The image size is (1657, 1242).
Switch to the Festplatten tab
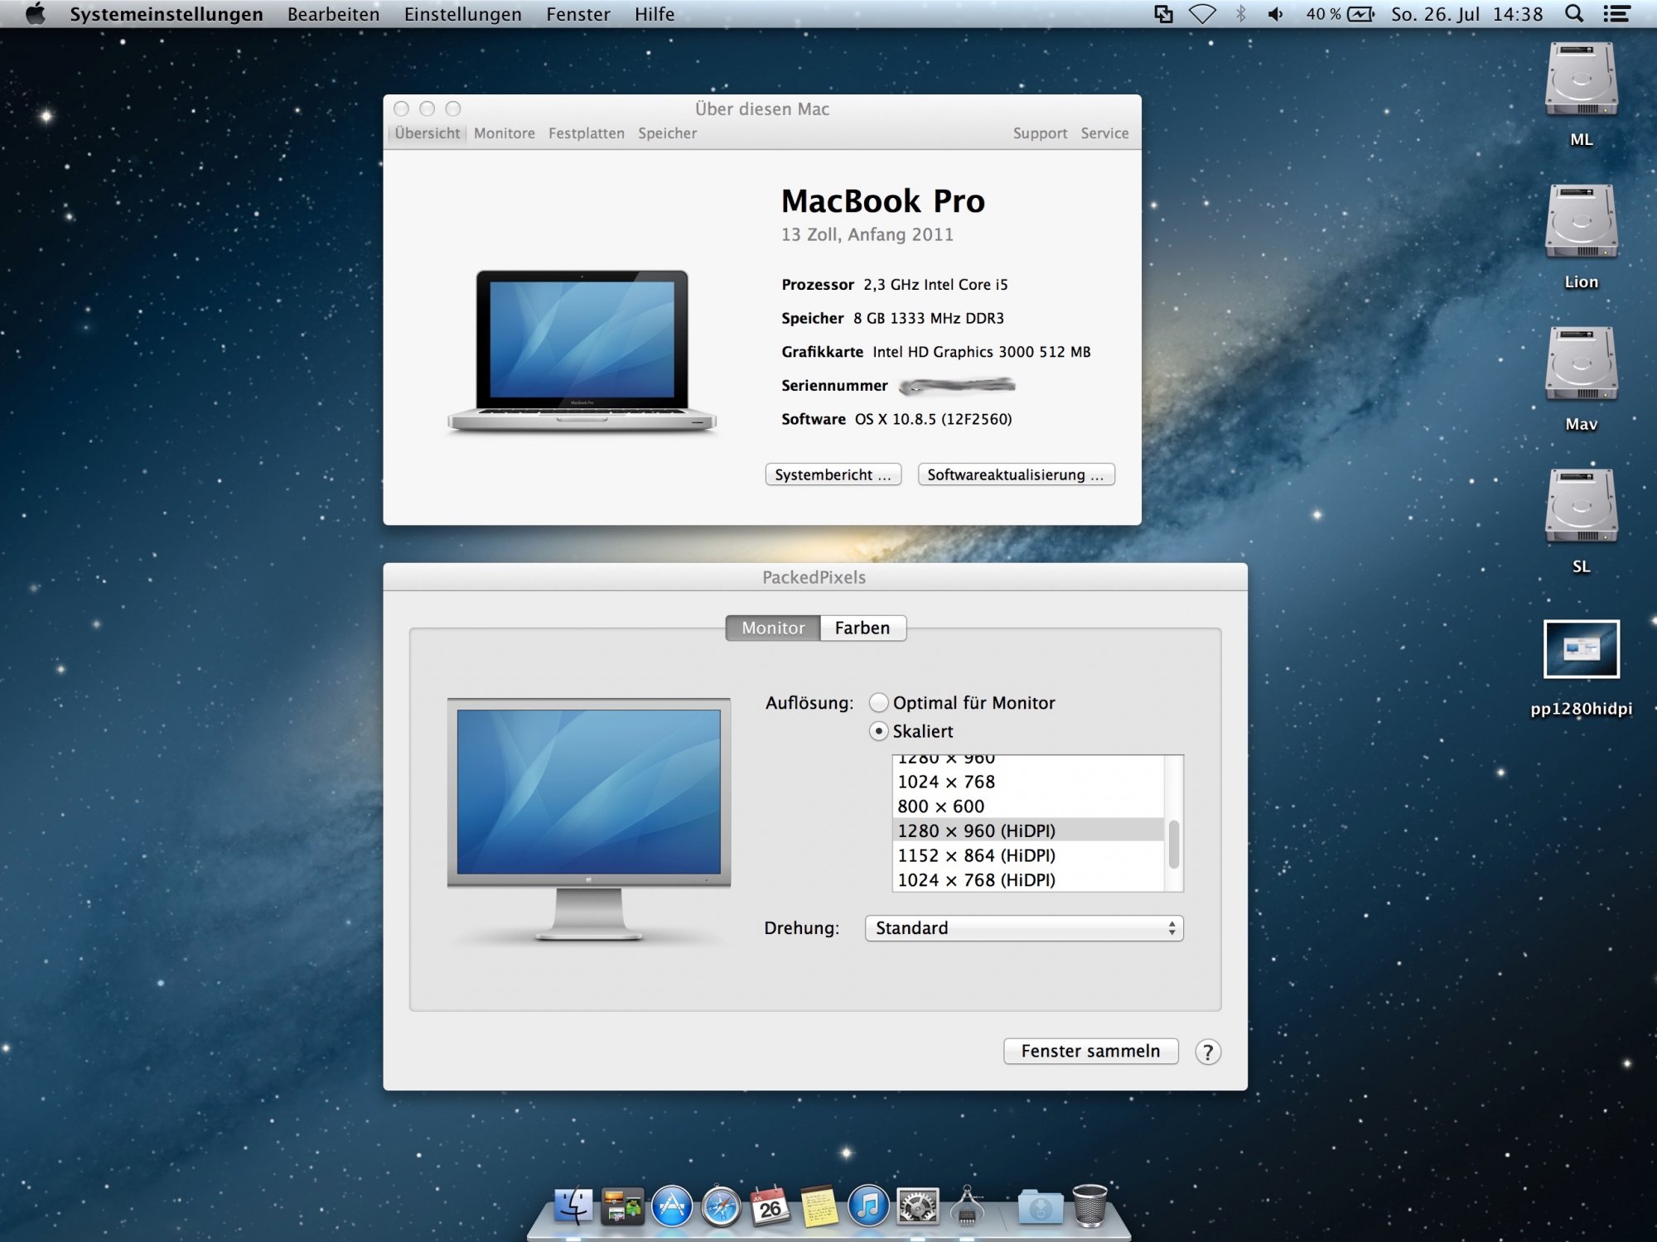586,133
